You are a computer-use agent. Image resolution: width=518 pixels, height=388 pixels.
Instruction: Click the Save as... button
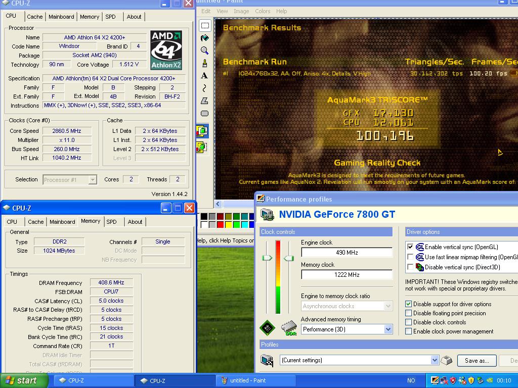tap(477, 361)
